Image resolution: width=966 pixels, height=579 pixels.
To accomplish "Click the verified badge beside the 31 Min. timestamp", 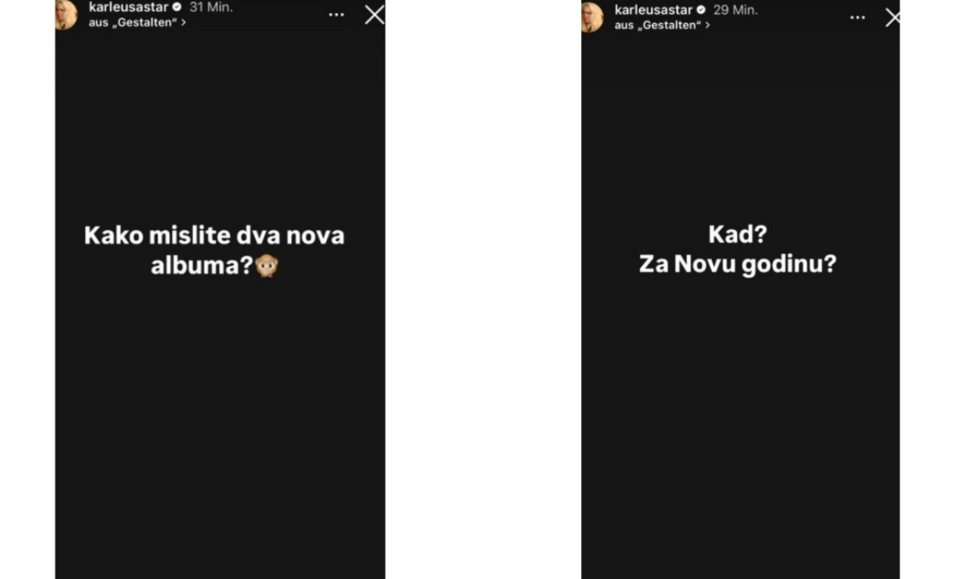I will [177, 8].
